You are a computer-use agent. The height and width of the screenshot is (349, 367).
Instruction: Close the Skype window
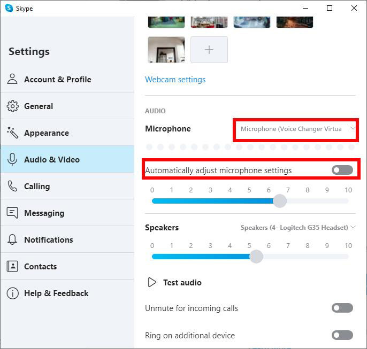coord(354,8)
